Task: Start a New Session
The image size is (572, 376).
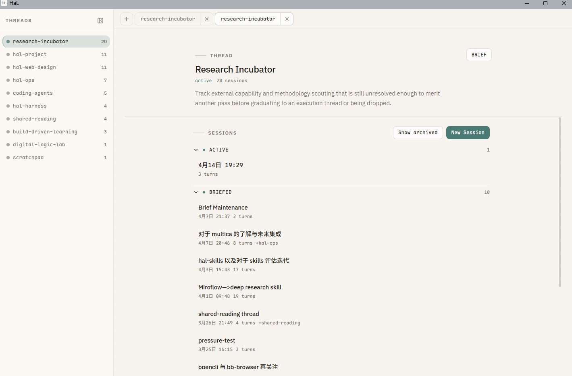Action: click(468, 133)
